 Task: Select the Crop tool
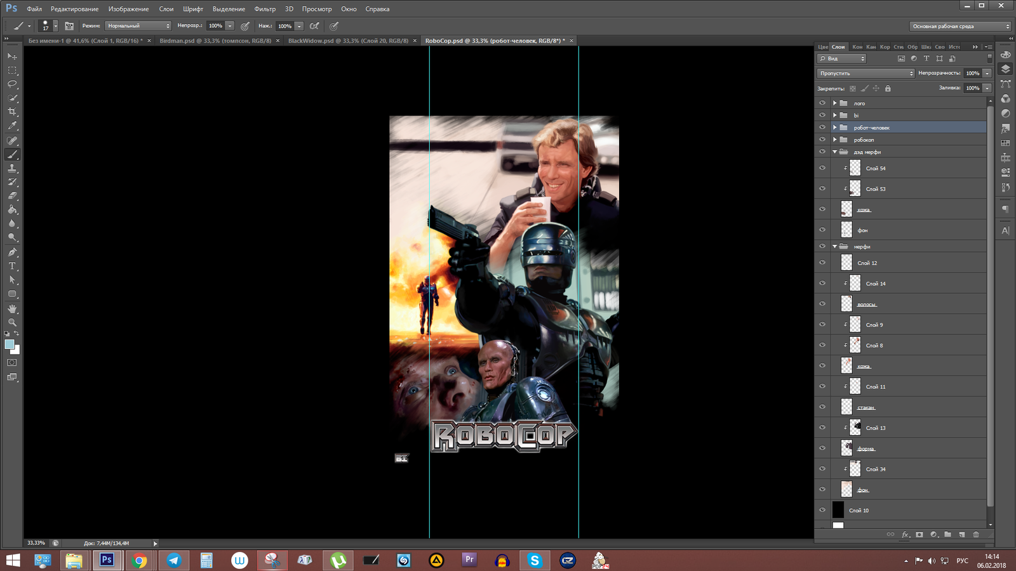click(x=12, y=112)
